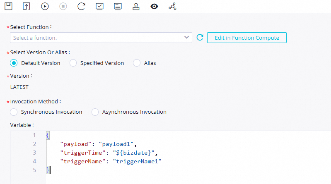The height and width of the screenshot is (184, 331).
Task: Click inside the Select a function field
Action: click(x=95, y=38)
